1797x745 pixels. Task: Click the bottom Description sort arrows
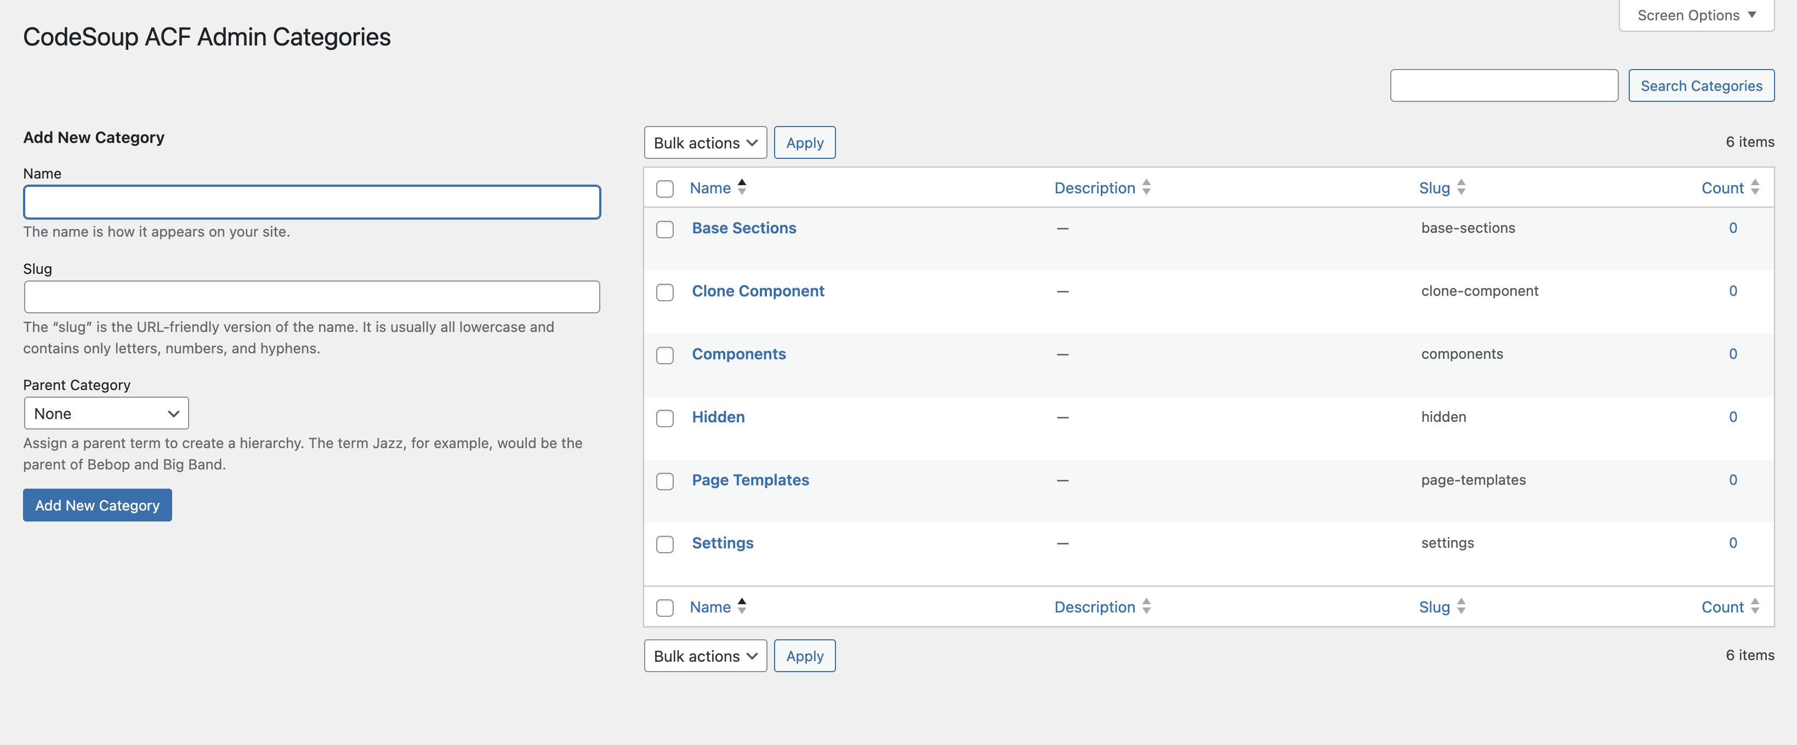coord(1147,607)
